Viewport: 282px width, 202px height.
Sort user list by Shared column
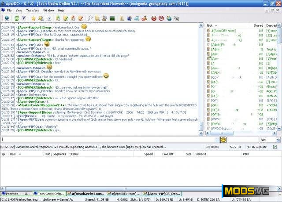point(258,25)
